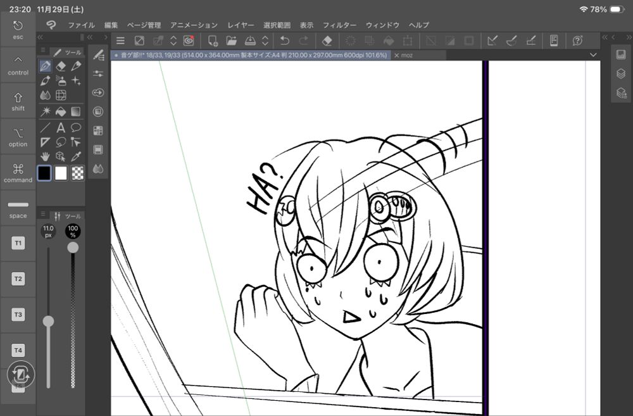The width and height of the screenshot is (633, 416).
Task: Open the ウィンドウ menu
Action: point(382,25)
